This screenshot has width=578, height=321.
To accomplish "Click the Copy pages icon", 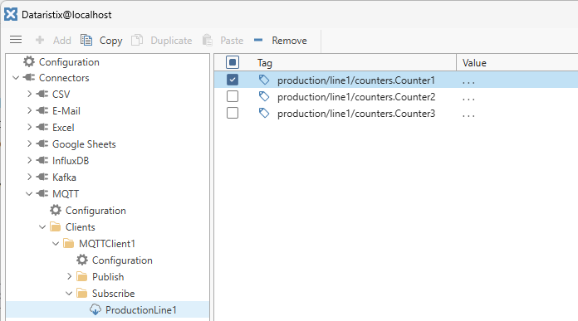I will 86,40.
